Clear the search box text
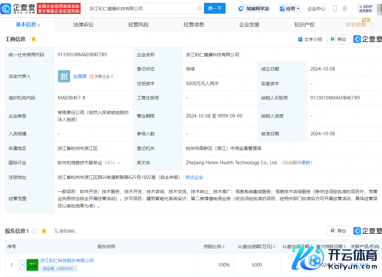The height and width of the screenshot is (277, 382). tap(199, 9)
